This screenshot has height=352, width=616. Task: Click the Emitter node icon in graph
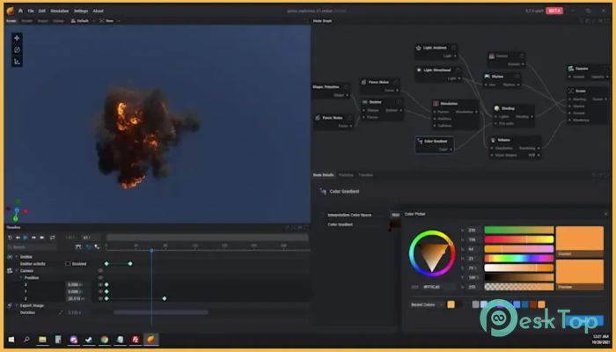tap(365, 102)
